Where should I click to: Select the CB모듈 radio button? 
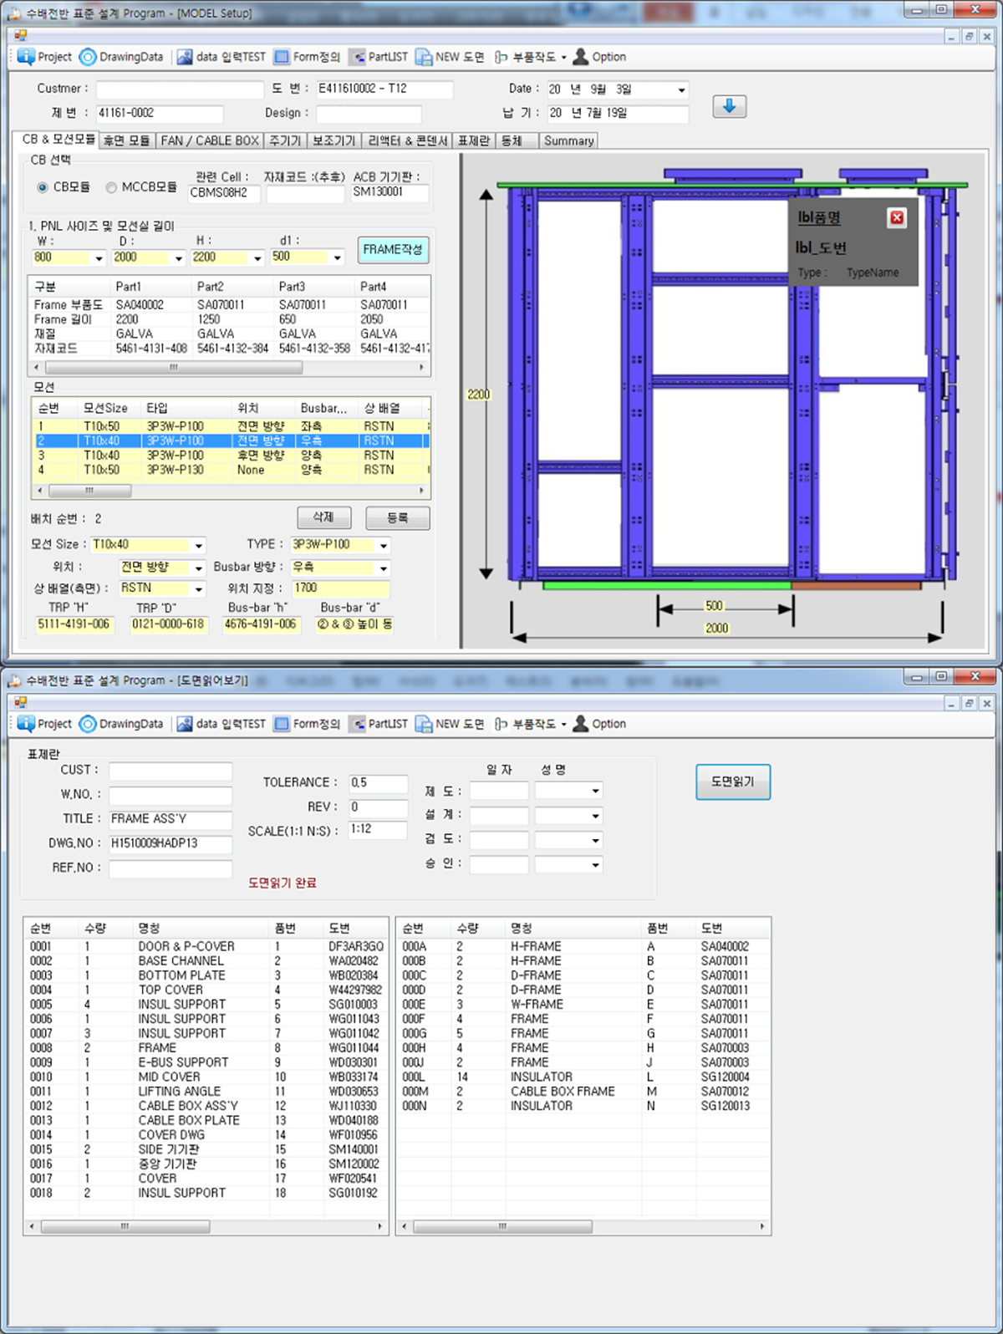[x=43, y=187]
